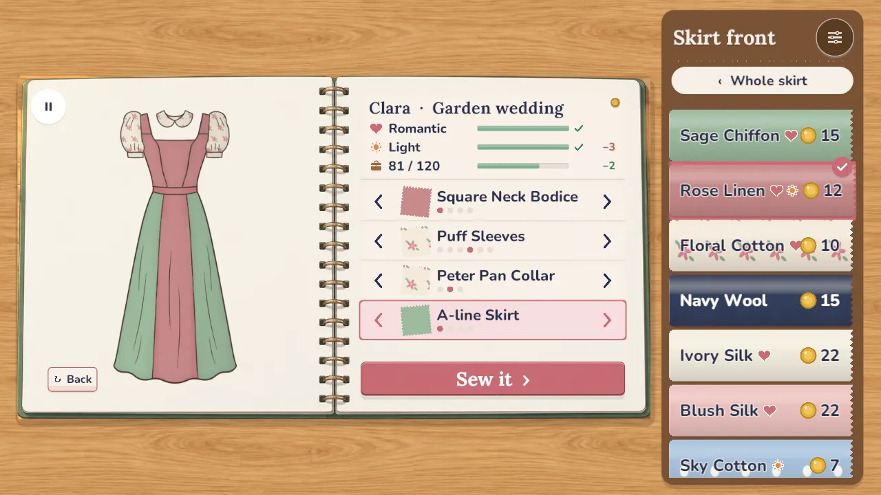Click the checkmark on Rose Linen

tap(842, 167)
